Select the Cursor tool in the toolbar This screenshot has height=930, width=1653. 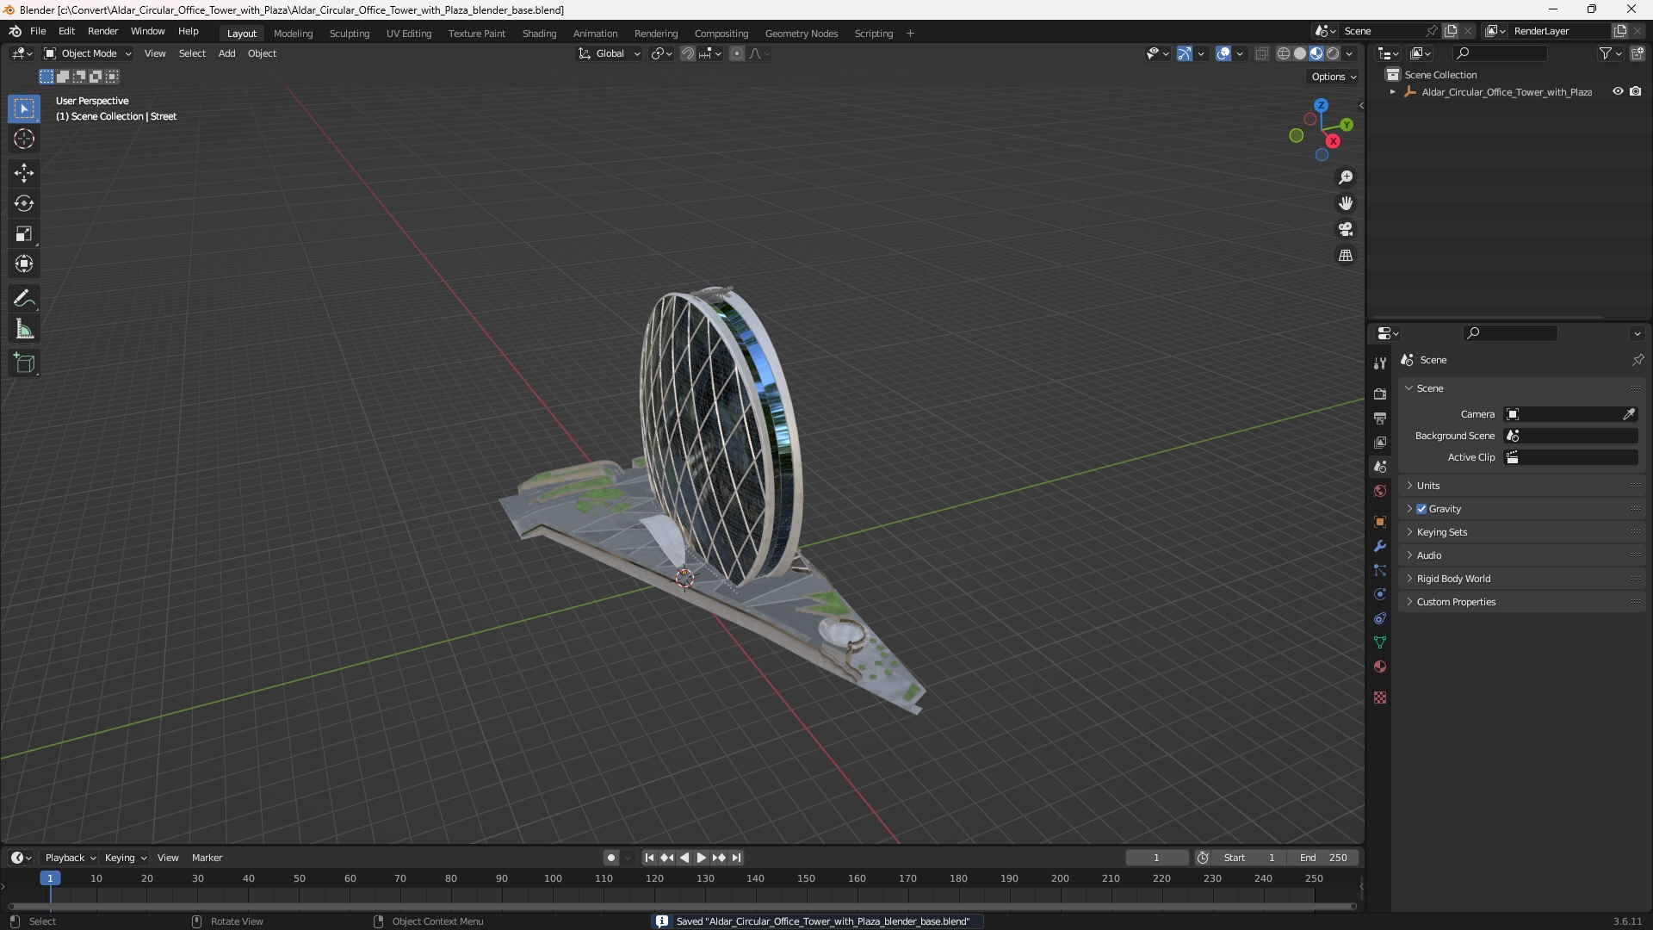click(x=24, y=139)
